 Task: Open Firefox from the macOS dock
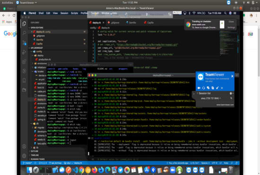(x=95, y=170)
